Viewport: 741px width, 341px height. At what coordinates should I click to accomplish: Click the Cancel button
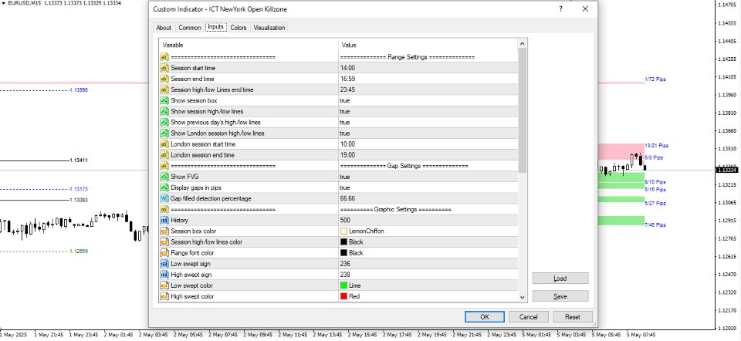pos(529,317)
